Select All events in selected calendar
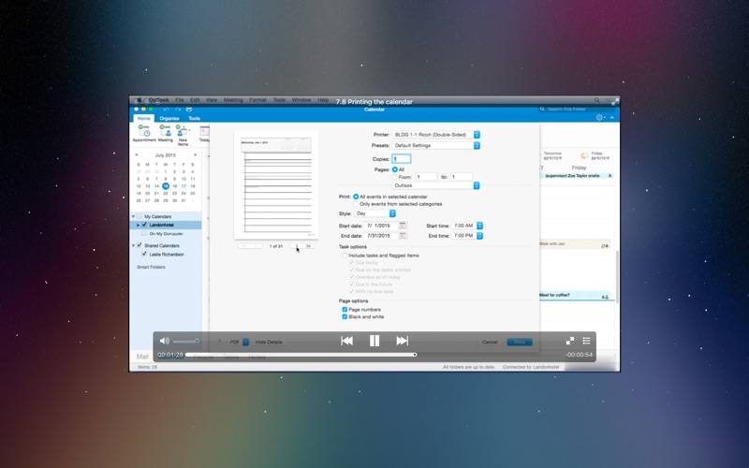The height and width of the screenshot is (468, 749). 356,197
